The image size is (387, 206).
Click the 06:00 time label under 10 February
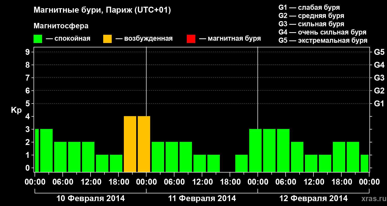tap(63, 182)
